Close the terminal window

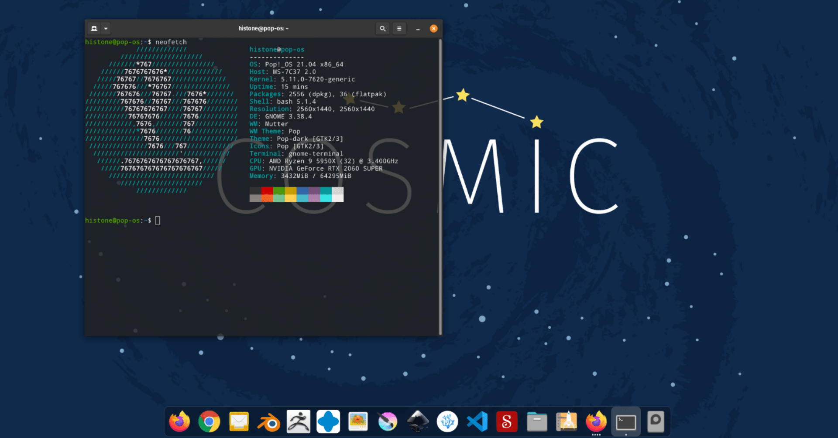(x=433, y=28)
